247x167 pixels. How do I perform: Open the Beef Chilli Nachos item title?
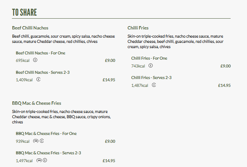click(30, 28)
